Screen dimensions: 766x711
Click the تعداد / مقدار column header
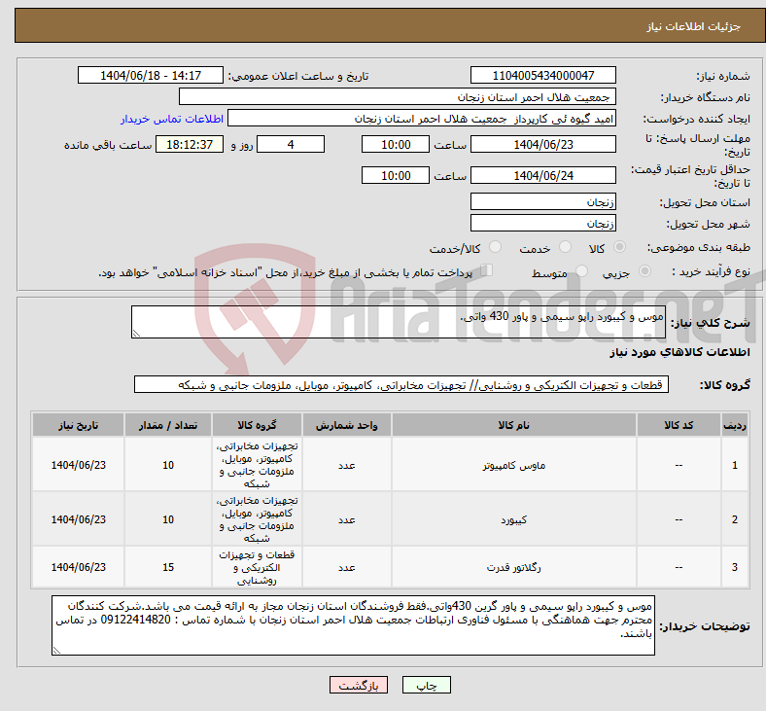coord(168,425)
